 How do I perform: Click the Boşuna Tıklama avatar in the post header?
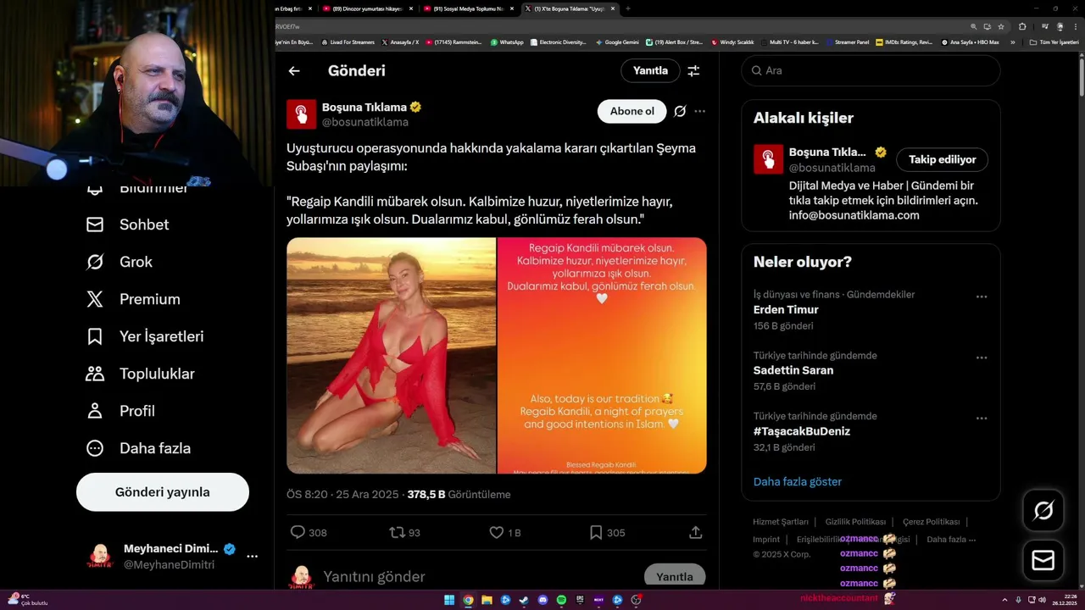[301, 114]
